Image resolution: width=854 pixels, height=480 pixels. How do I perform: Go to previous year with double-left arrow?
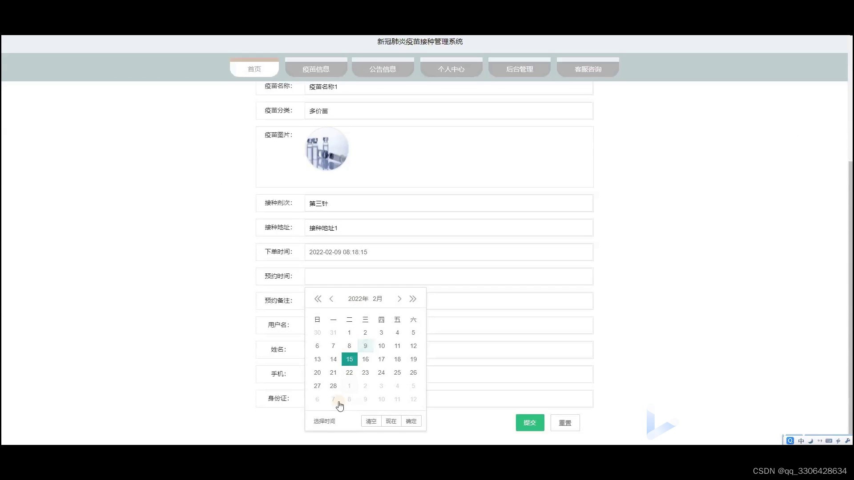point(318,299)
